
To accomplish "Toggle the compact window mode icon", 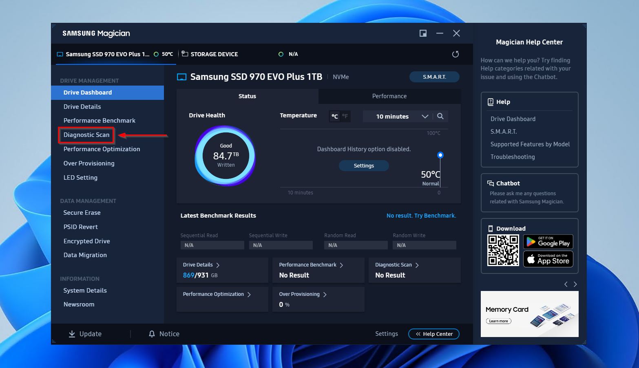I will pos(423,33).
